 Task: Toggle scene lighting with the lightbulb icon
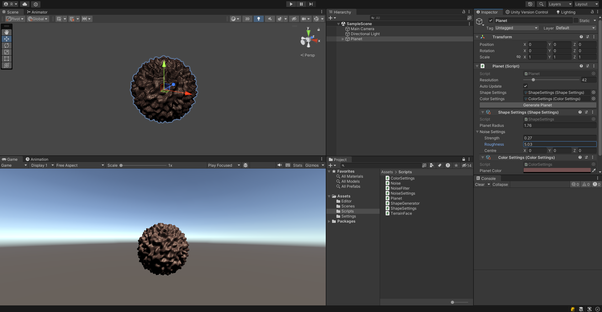coord(258,19)
